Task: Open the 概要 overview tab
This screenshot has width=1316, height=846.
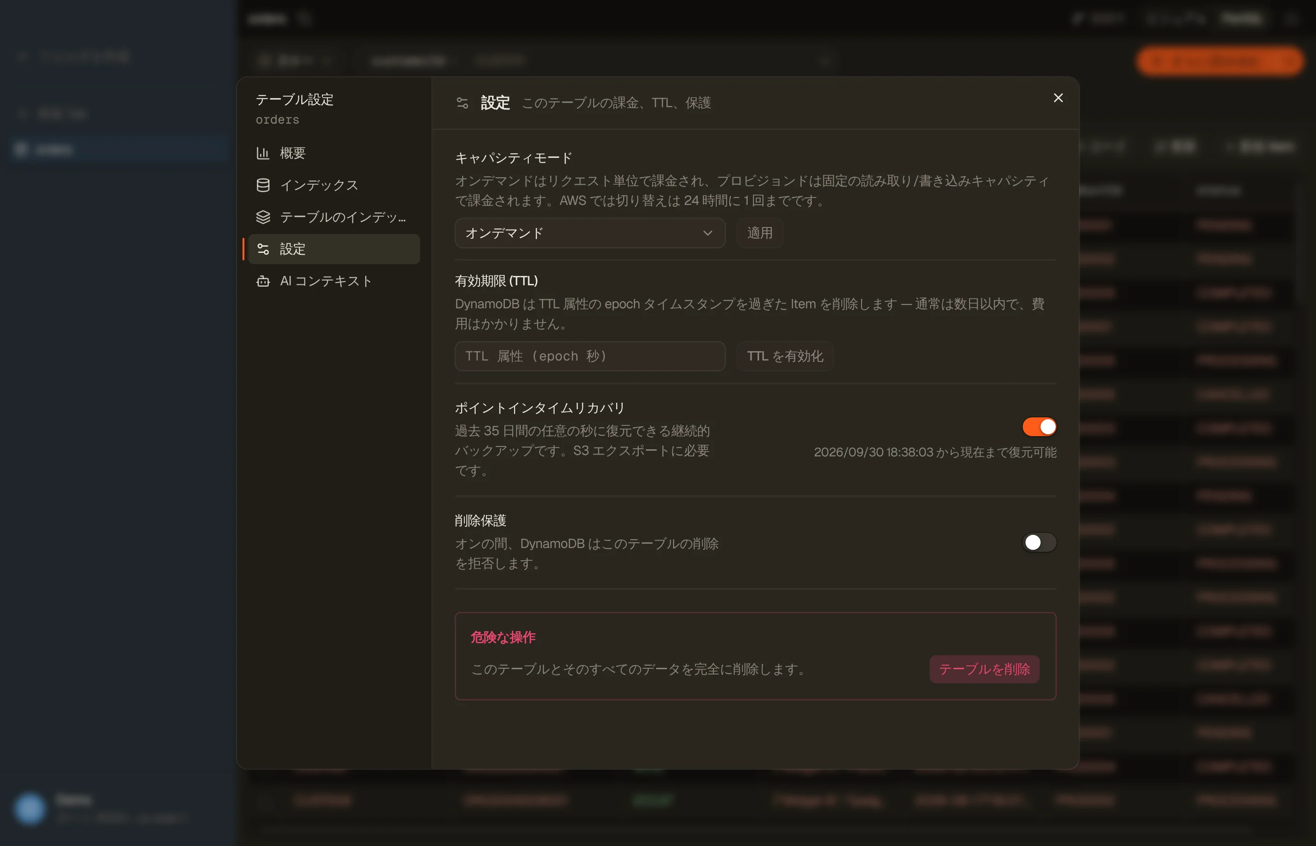Action: [x=333, y=153]
